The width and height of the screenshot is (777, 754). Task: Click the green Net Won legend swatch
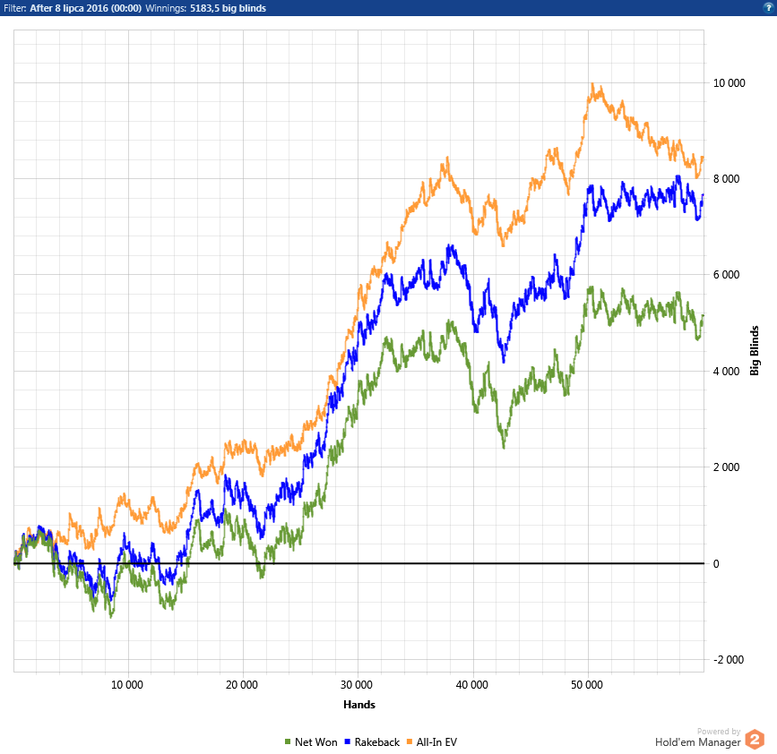288,741
